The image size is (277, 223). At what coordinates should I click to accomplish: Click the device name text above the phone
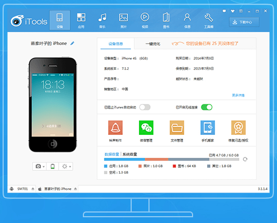pos(49,44)
